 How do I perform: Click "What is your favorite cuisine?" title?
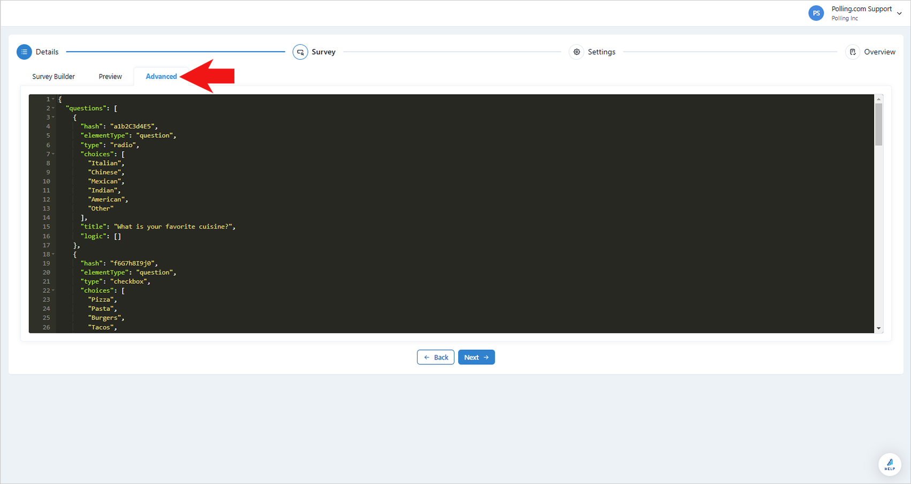pos(173,227)
